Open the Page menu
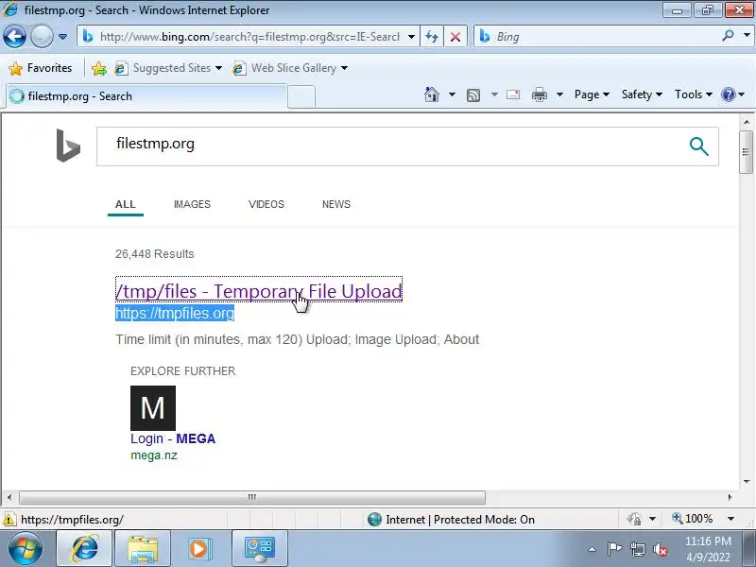The width and height of the screenshot is (756, 567). point(592,94)
